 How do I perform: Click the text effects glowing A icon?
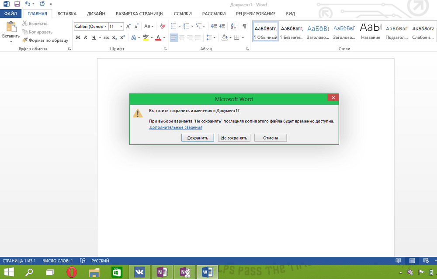point(134,37)
